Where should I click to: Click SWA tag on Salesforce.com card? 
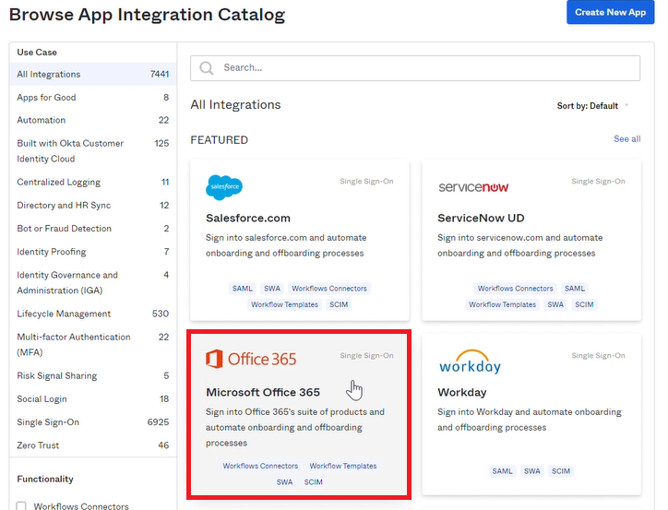click(x=272, y=289)
